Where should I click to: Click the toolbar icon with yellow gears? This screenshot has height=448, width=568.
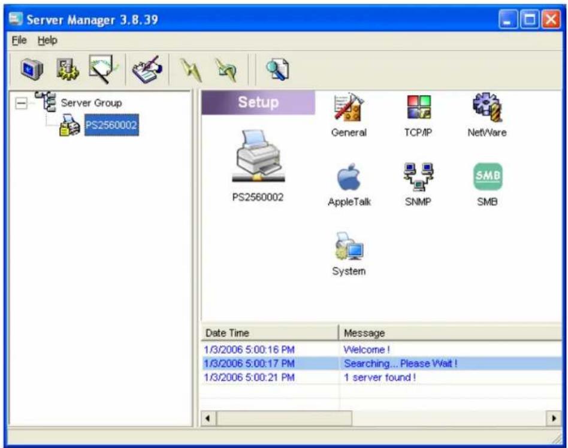pyautogui.click(x=67, y=69)
